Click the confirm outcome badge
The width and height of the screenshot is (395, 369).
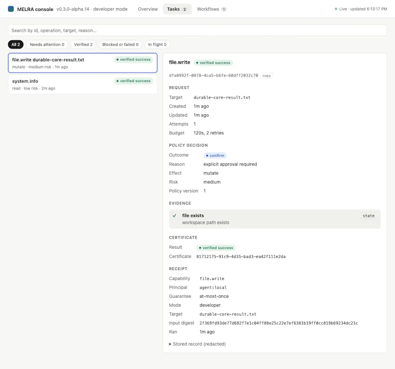pyautogui.click(x=215, y=156)
